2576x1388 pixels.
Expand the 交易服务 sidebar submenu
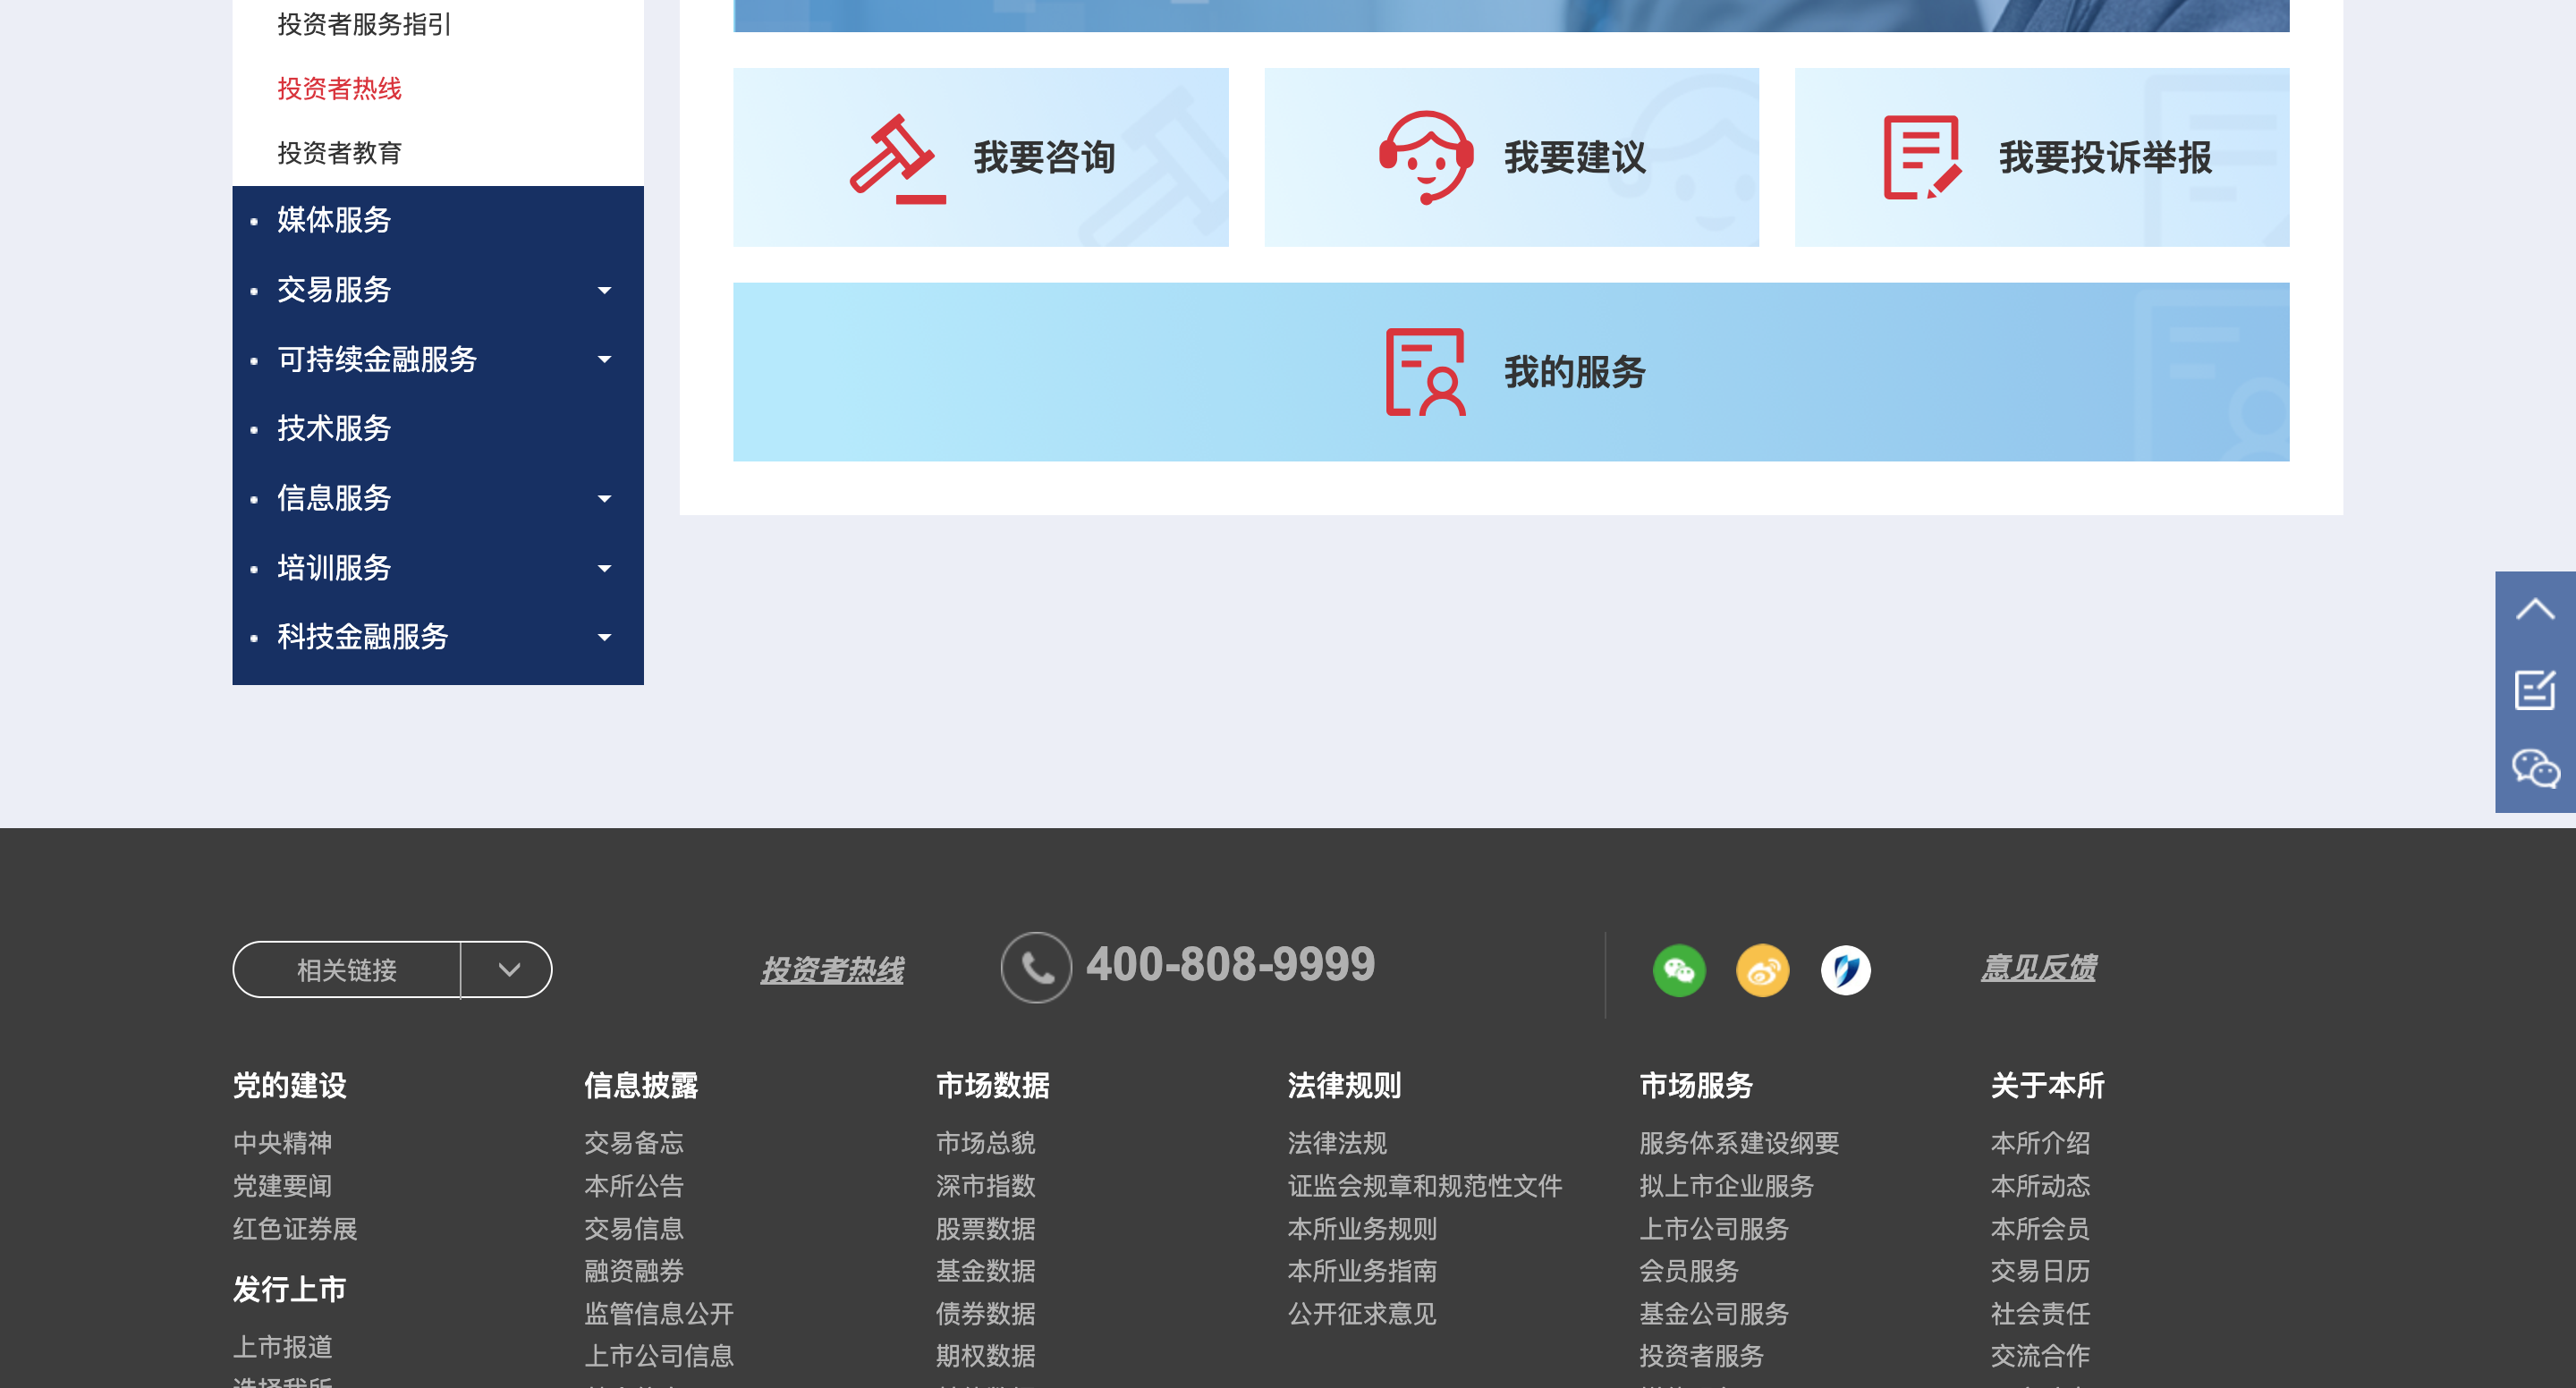[604, 290]
